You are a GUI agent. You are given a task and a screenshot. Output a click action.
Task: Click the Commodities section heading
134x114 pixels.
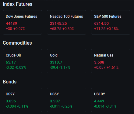pyautogui.click(x=17, y=43)
